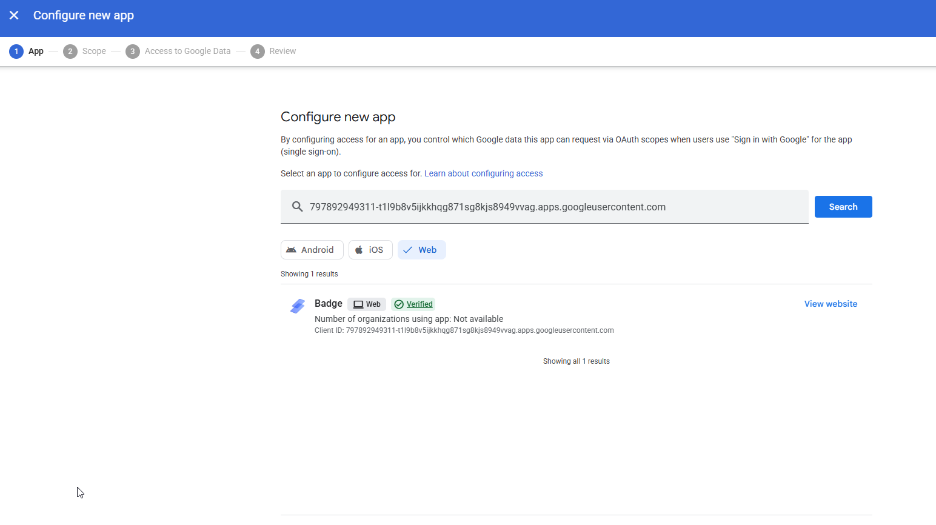The width and height of the screenshot is (936, 525).
Task: Open the Verified badge link
Action: point(413,304)
